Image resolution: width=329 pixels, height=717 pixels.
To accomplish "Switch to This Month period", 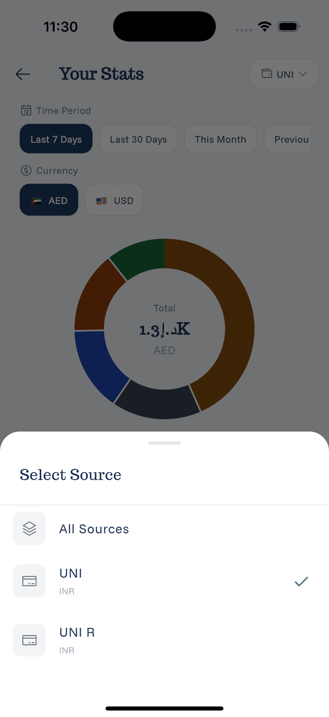I will (220, 139).
